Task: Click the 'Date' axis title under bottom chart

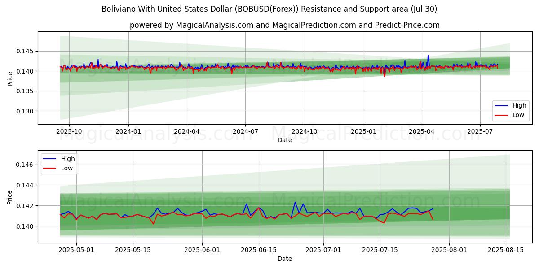Action: (x=285, y=259)
